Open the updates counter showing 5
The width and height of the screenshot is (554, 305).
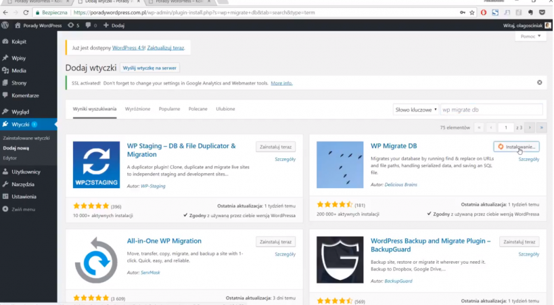74,26
